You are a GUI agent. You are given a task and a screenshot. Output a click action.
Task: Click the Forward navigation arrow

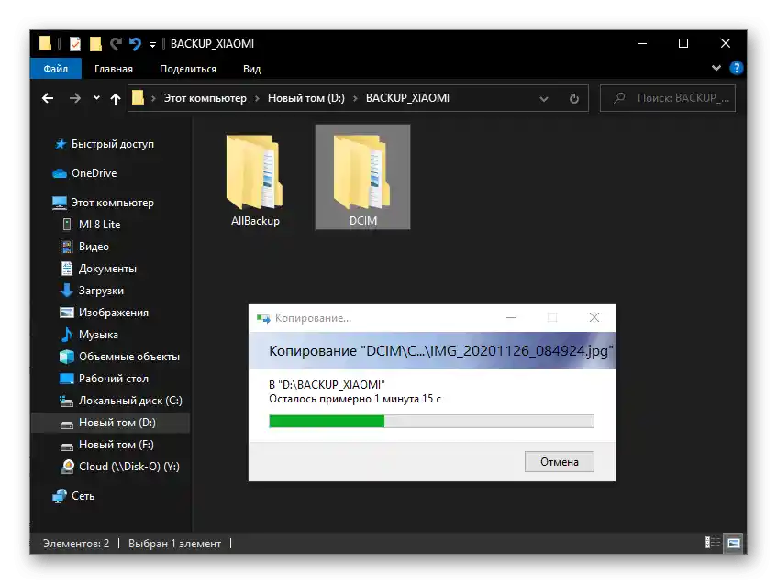coord(75,98)
